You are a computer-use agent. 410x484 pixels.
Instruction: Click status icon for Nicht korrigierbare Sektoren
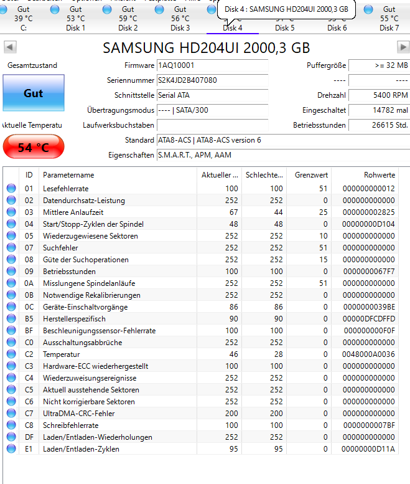11,401
